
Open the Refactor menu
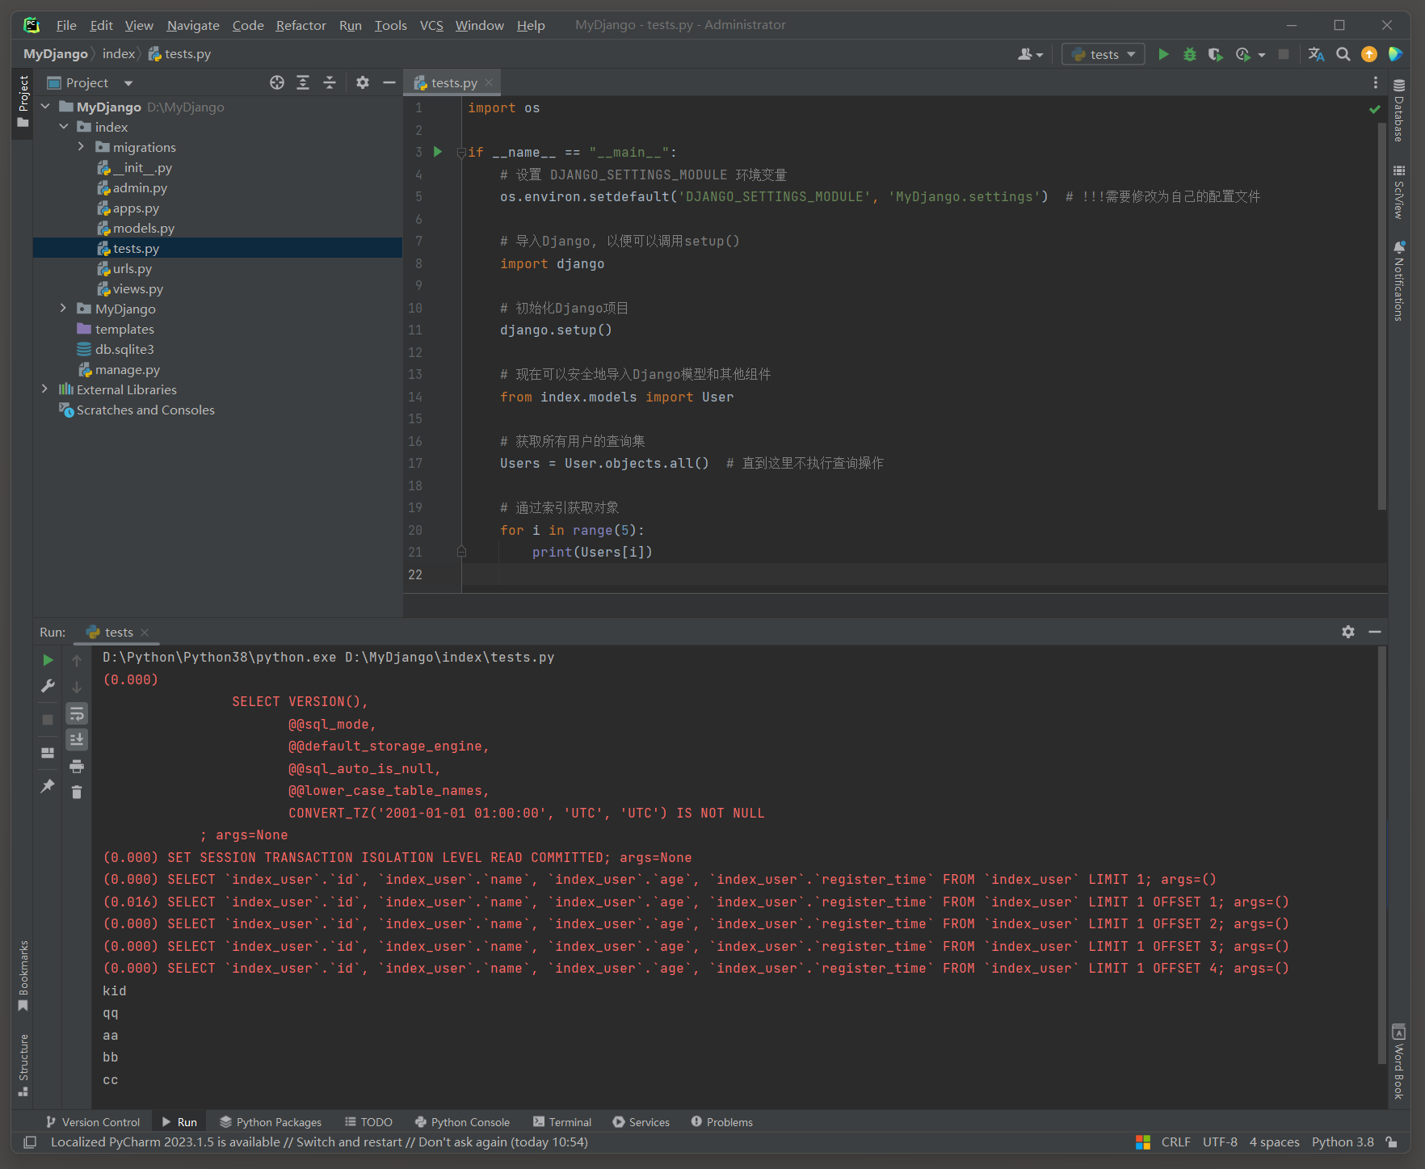[x=301, y=25]
